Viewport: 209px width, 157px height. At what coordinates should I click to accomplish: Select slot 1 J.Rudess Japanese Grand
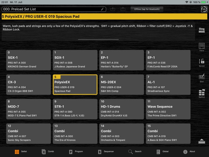[x=75, y=60]
